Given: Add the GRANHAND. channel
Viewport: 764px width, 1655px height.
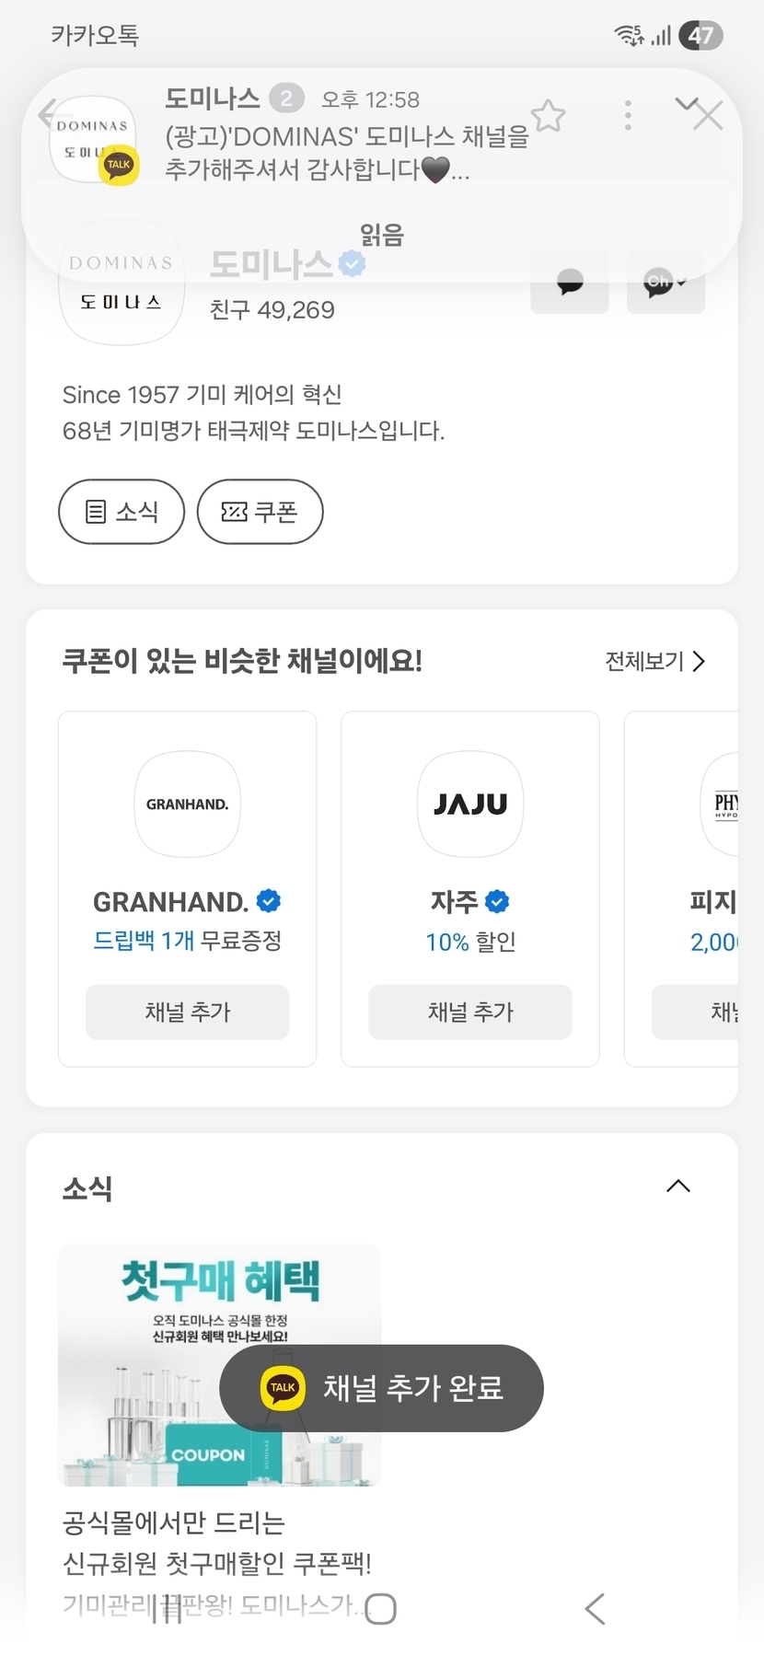Looking at the screenshot, I should [188, 1012].
